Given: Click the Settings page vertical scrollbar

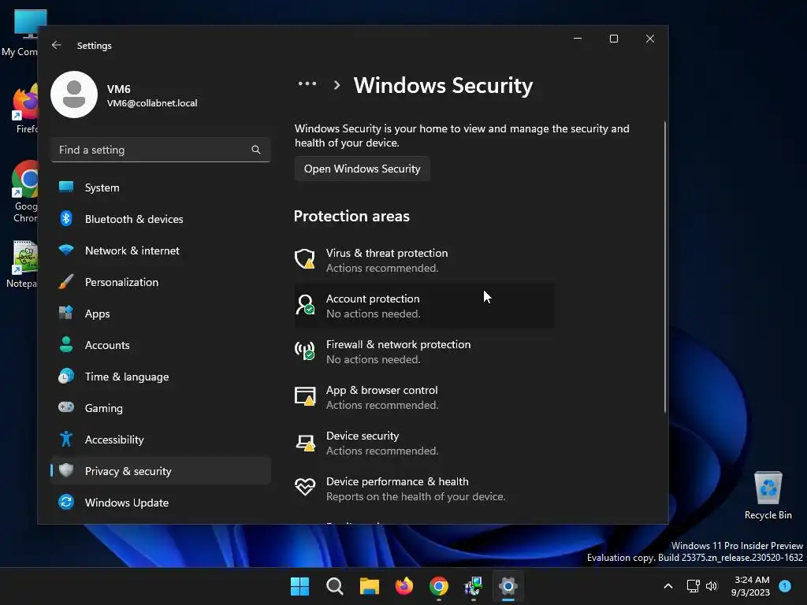Looking at the screenshot, I should click(x=665, y=266).
